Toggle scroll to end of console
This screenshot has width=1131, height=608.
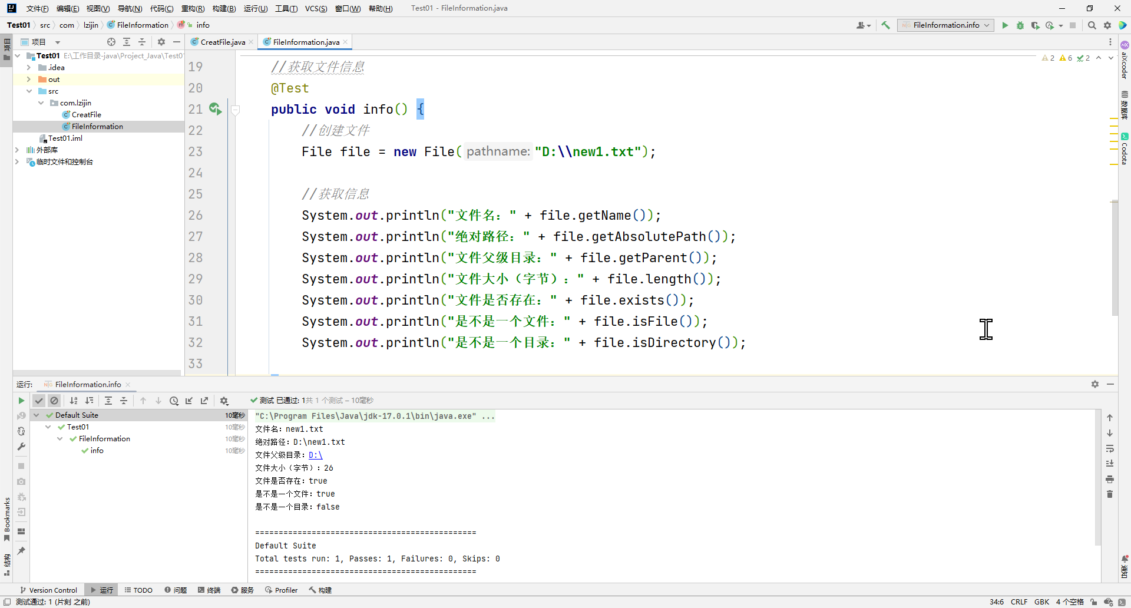tap(1110, 464)
